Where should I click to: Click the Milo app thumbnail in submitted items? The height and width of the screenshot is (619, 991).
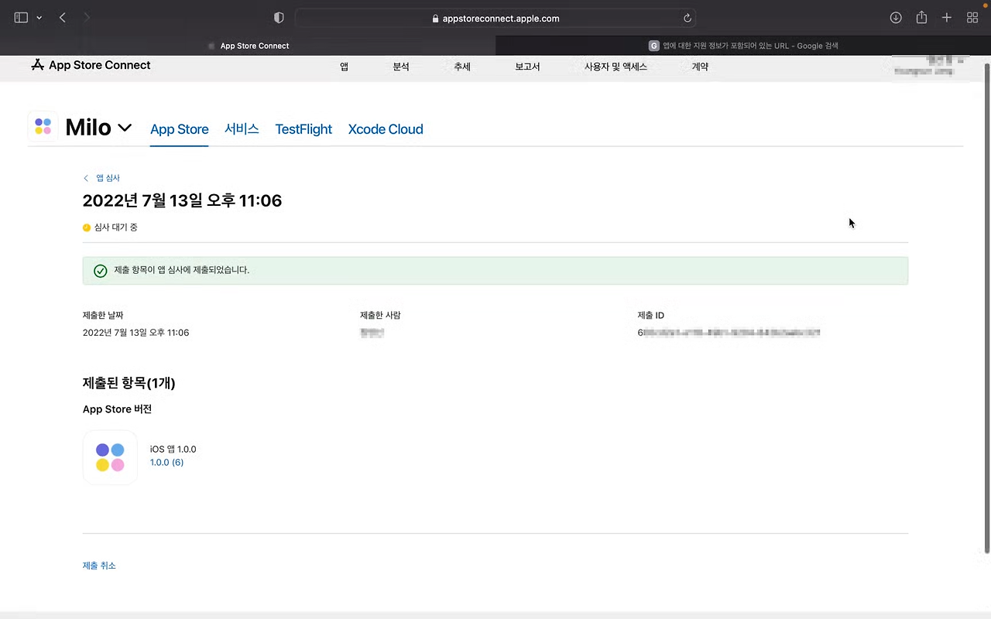(x=110, y=457)
